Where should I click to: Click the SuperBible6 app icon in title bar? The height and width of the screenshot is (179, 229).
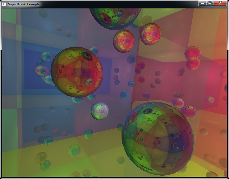[4, 4]
